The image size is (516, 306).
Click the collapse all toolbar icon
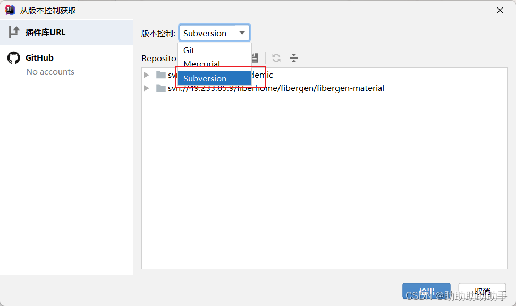[294, 59]
